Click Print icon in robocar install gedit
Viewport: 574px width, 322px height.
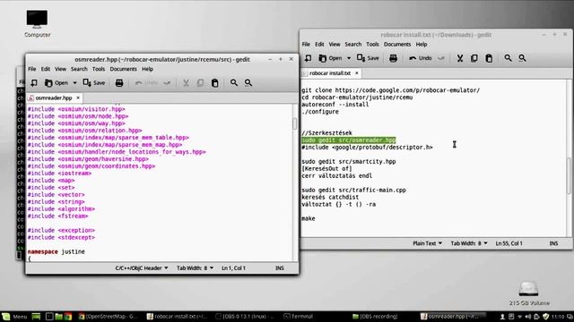(393, 58)
